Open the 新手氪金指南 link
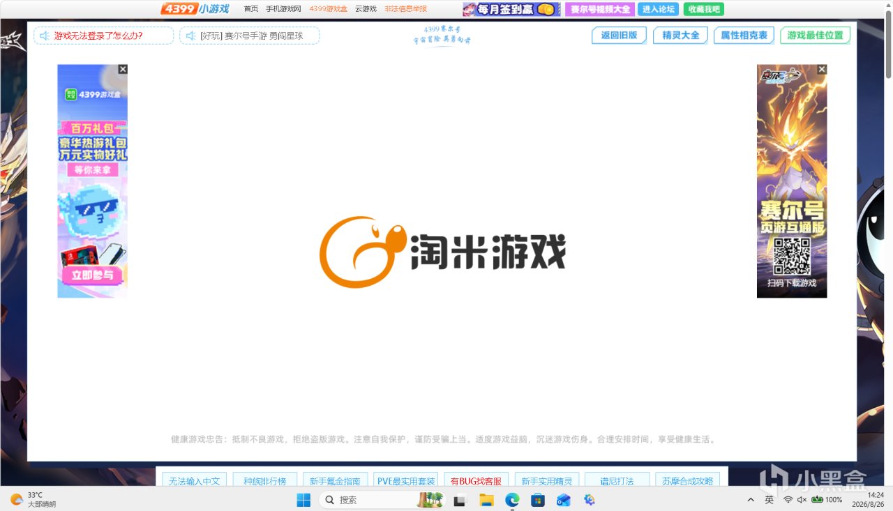Screen dimensions: 893x511 [x=335, y=481]
